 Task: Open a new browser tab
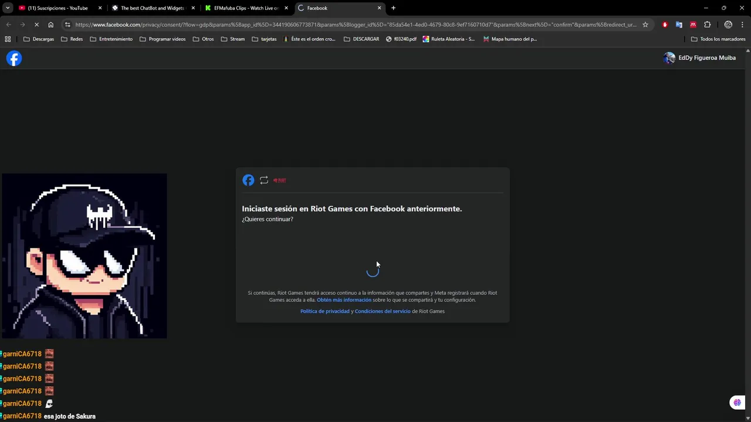coord(393,8)
